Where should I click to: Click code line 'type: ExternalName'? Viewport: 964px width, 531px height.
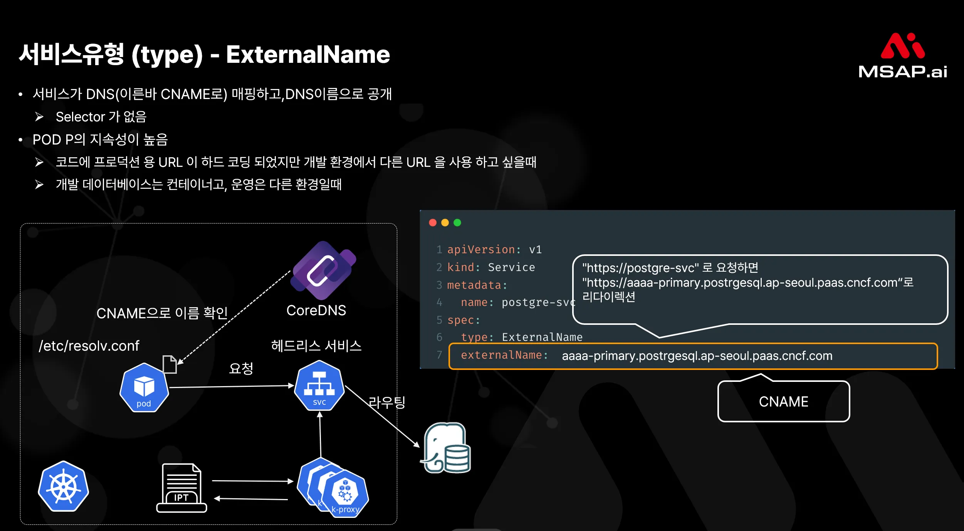pyautogui.click(x=522, y=337)
